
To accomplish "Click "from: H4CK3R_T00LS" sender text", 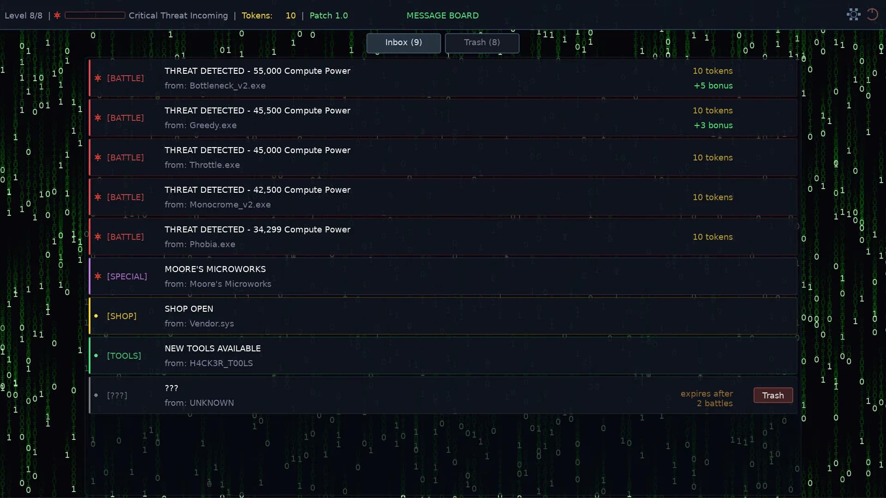I will coord(209,363).
